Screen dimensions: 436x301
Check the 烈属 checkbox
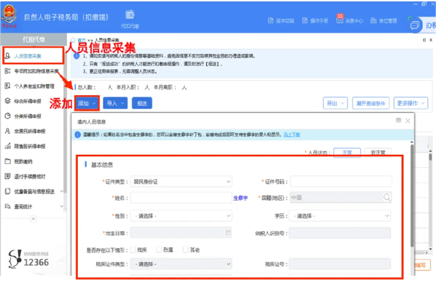point(159,249)
